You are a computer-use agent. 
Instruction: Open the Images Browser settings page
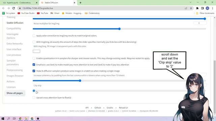15,76
